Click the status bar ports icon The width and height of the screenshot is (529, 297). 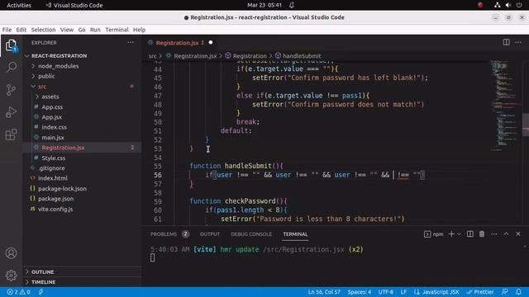pyautogui.click(x=41, y=292)
